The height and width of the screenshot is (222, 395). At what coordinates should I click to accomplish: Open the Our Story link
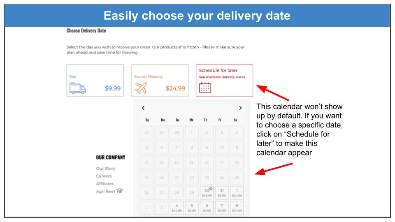click(106, 169)
